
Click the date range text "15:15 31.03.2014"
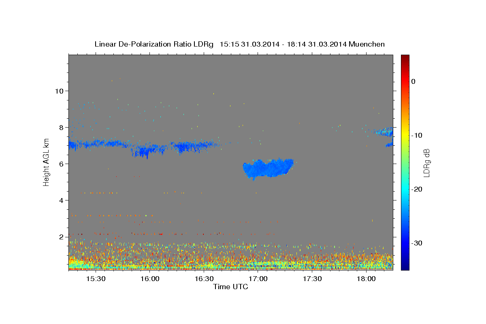(249, 44)
